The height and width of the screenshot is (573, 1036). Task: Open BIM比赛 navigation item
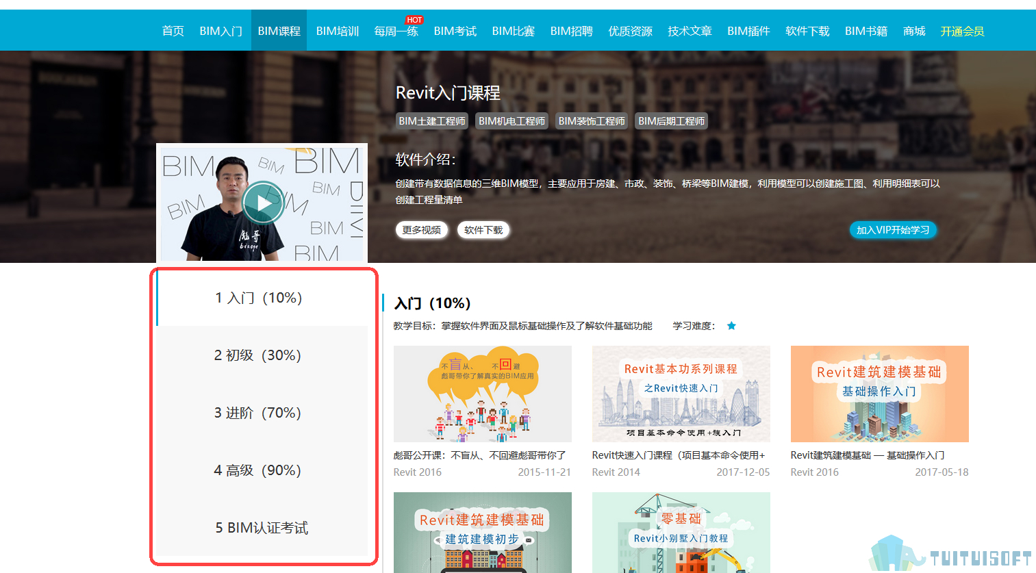tap(514, 31)
